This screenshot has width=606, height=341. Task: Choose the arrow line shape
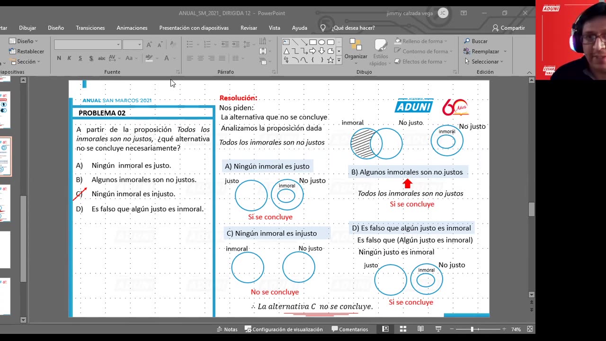pos(304,42)
